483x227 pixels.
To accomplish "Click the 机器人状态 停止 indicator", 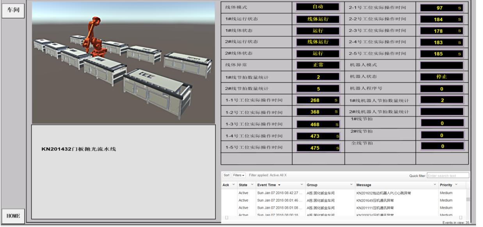I will click(x=442, y=77).
